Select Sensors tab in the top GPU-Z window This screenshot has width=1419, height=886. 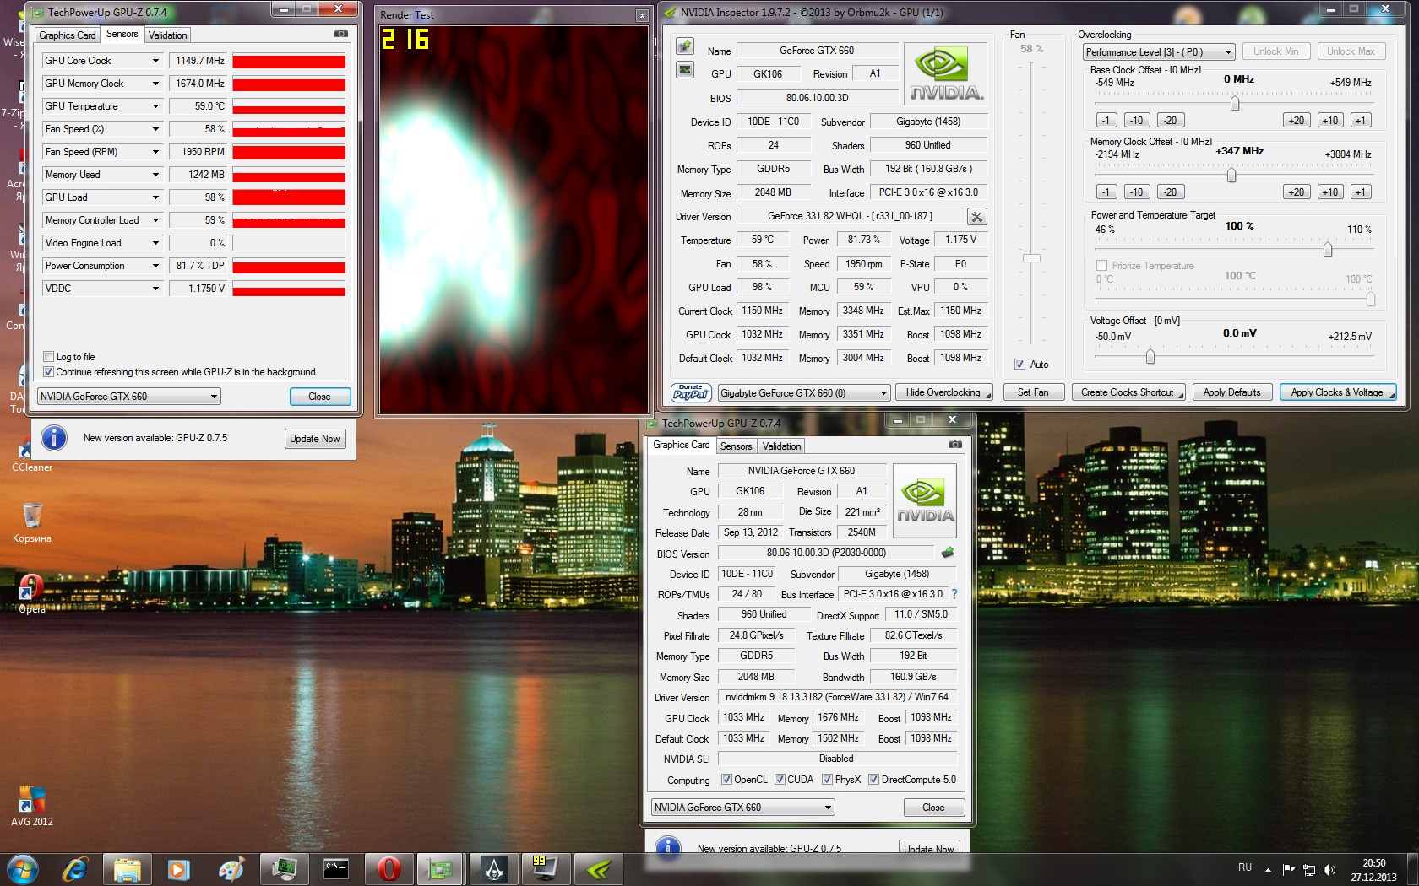[122, 34]
